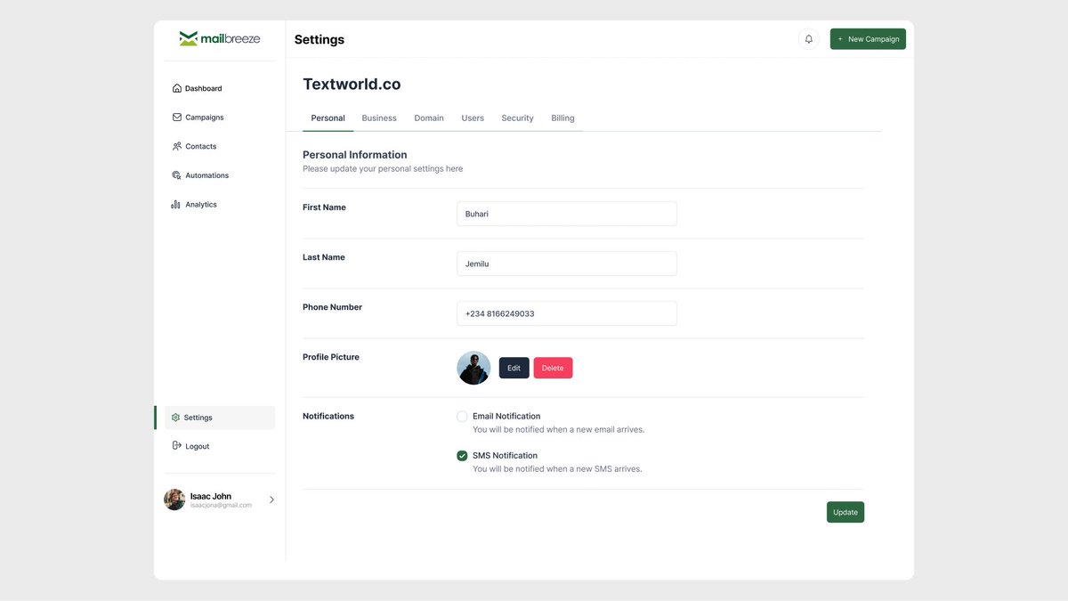This screenshot has width=1068, height=601.
Task: Click Isaac John's avatar in sidebar
Action: [174, 499]
